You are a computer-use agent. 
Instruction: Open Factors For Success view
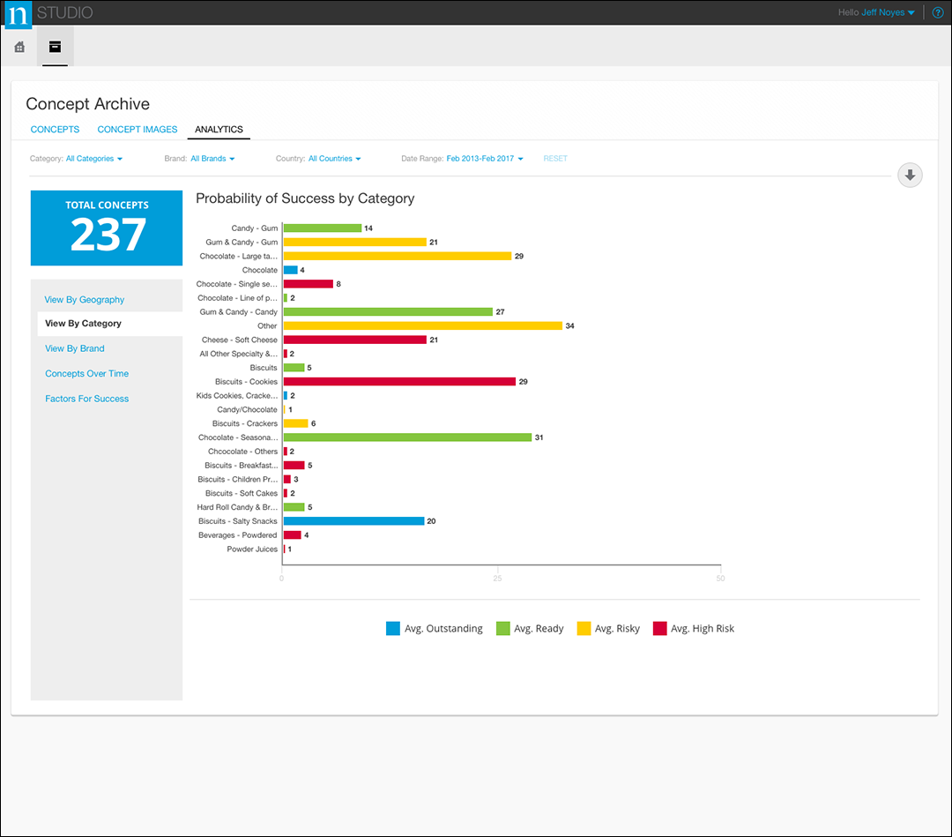(86, 399)
